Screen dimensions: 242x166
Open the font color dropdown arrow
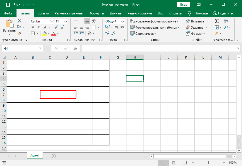(x=57, y=34)
